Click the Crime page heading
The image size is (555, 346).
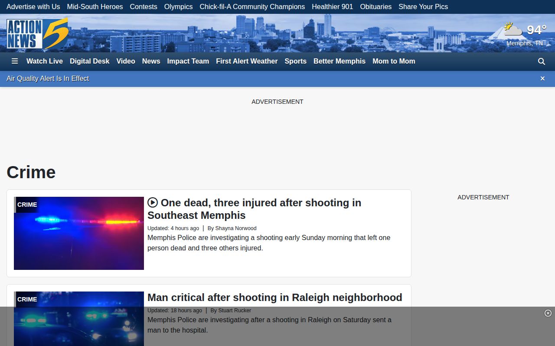(x=31, y=172)
